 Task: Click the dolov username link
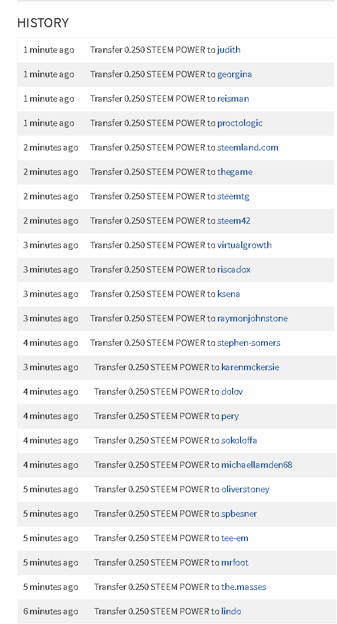232,392
